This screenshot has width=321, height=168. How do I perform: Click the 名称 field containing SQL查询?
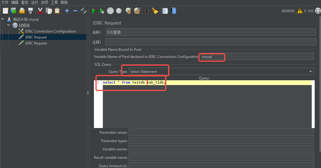click(210, 32)
